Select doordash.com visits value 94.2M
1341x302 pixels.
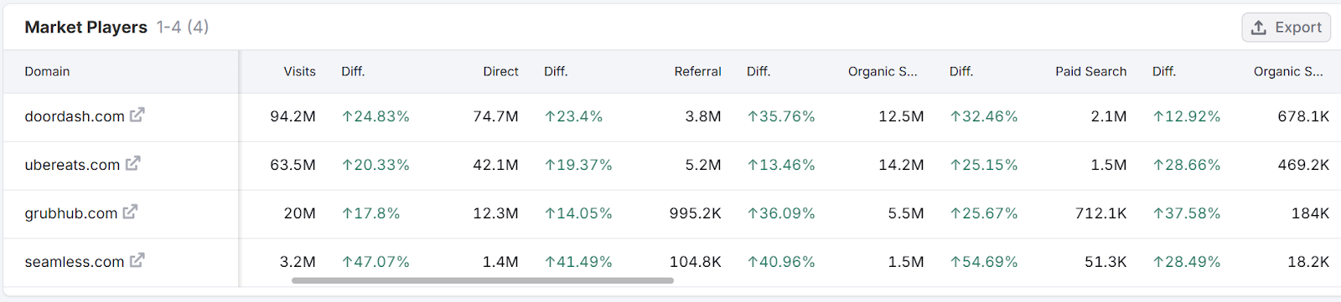pos(293,116)
